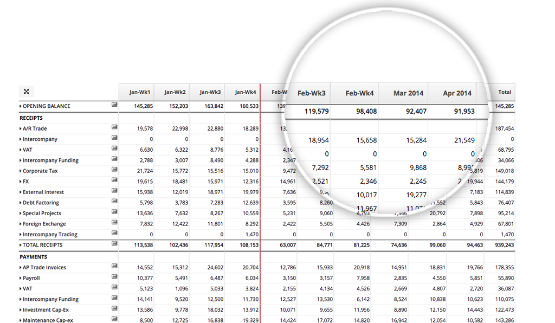Click the total receipts cell 113,538
Image resolution: width=555 pixels, height=323 pixels.
(143, 245)
